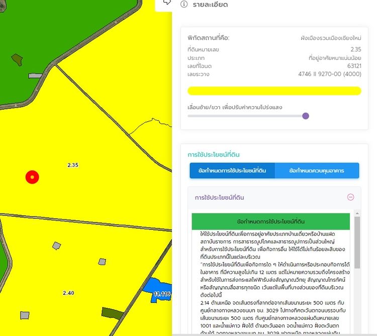Click the เลื่อนซ้าย/ขวา transparency instruction text
Screen dimensions: 377x336
[x=235, y=107]
